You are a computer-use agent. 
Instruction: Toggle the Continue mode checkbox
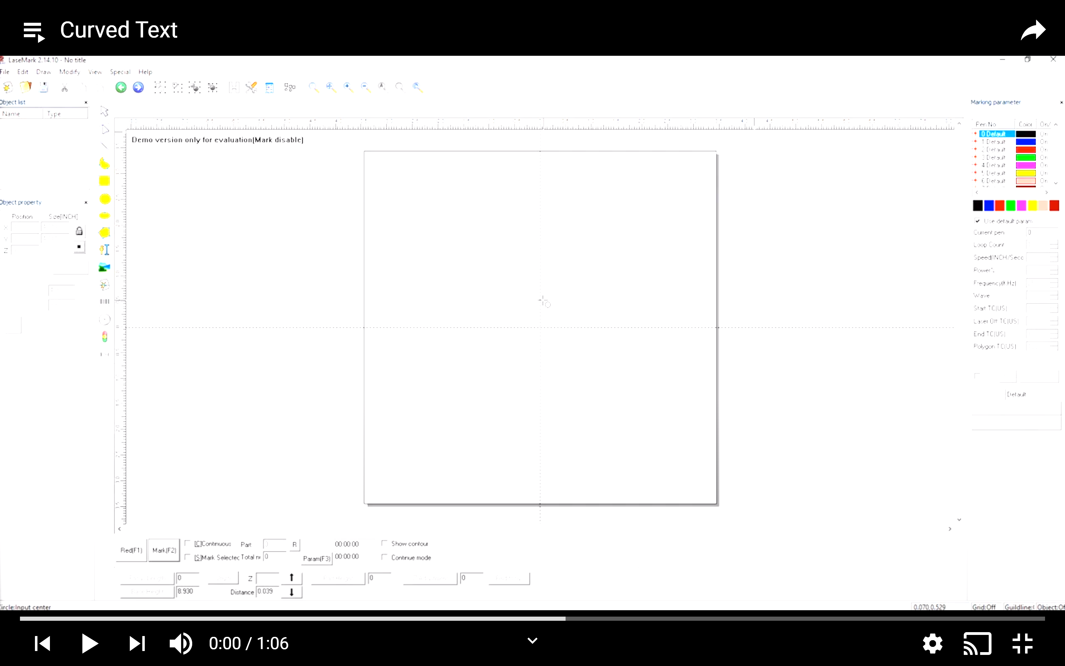[x=384, y=557]
